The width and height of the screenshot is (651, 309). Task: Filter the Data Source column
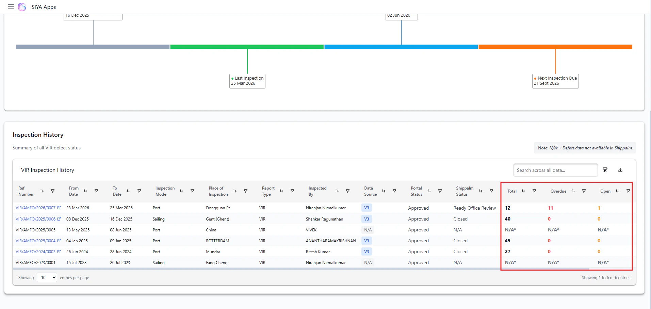(x=394, y=191)
